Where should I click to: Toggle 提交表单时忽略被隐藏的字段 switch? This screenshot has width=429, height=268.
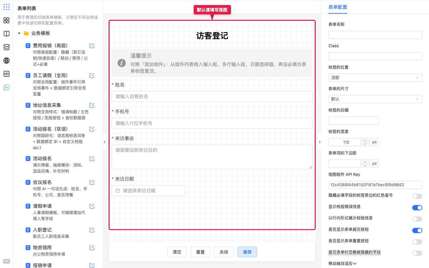click(417, 253)
